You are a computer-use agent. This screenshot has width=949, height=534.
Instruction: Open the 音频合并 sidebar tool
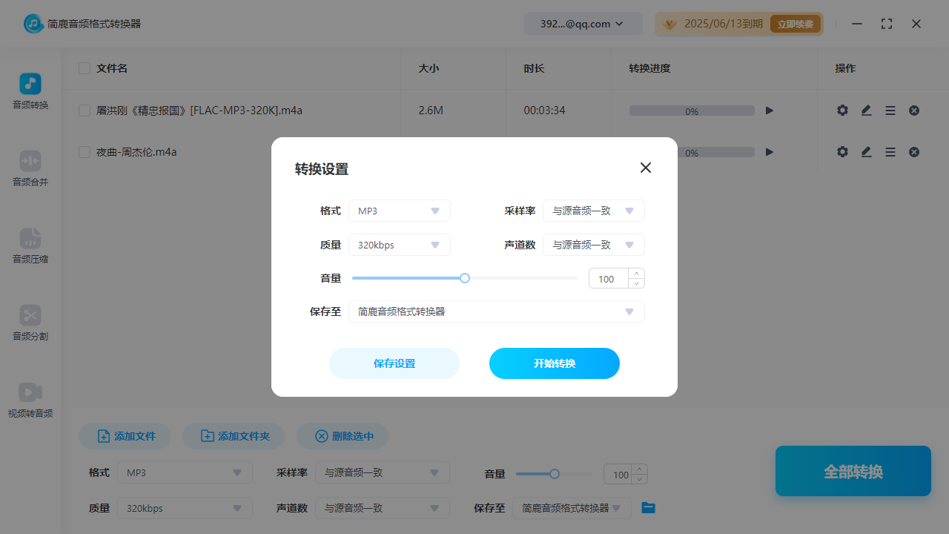point(30,168)
